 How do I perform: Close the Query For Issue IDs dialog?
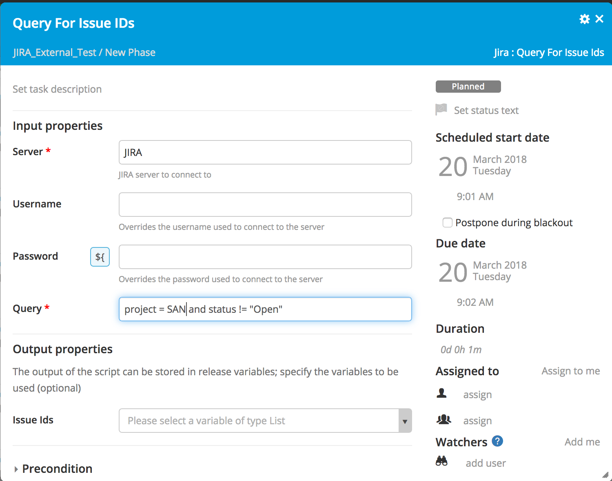coord(599,19)
